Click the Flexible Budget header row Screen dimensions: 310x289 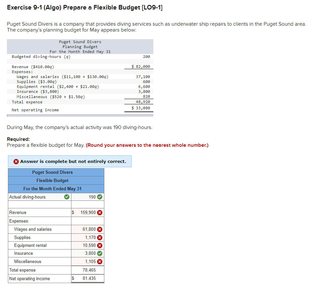click(x=56, y=180)
